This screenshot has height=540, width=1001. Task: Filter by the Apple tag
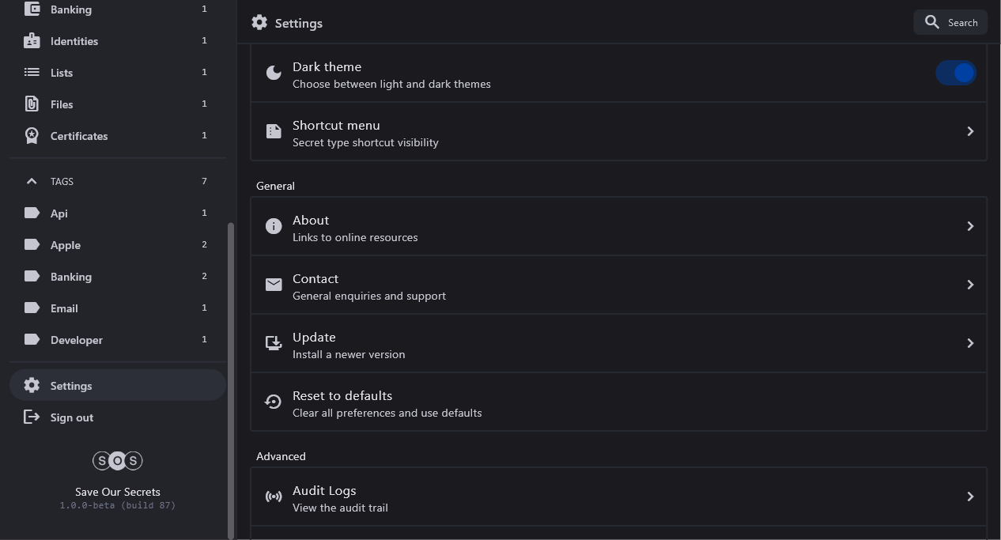pyautogui.click(x=66, y=245)
